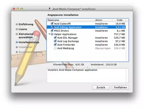Toggle the Helper Applications mixed-state checkbox
144x108 pixels.
click(52, 34)
